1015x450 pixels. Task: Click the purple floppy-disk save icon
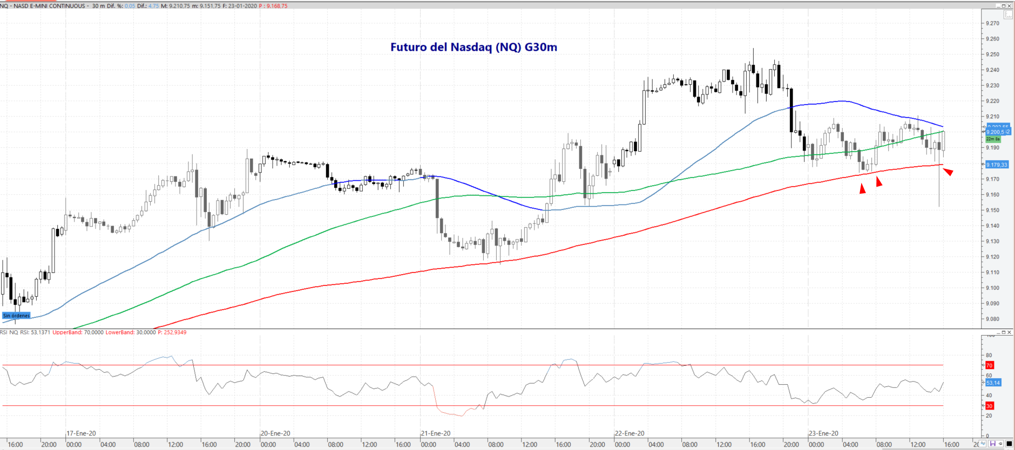pyautogui.click(x=992, y=444)
